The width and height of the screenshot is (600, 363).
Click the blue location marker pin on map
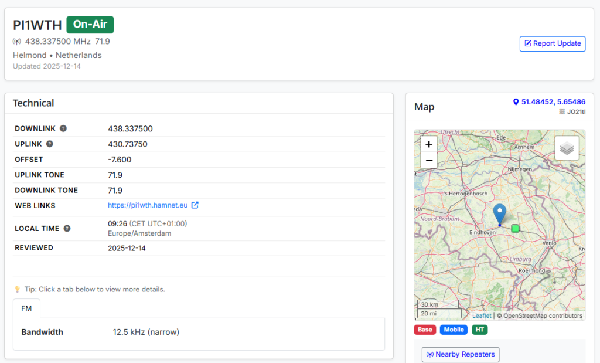pyautogui.click(x=499, y=214)
